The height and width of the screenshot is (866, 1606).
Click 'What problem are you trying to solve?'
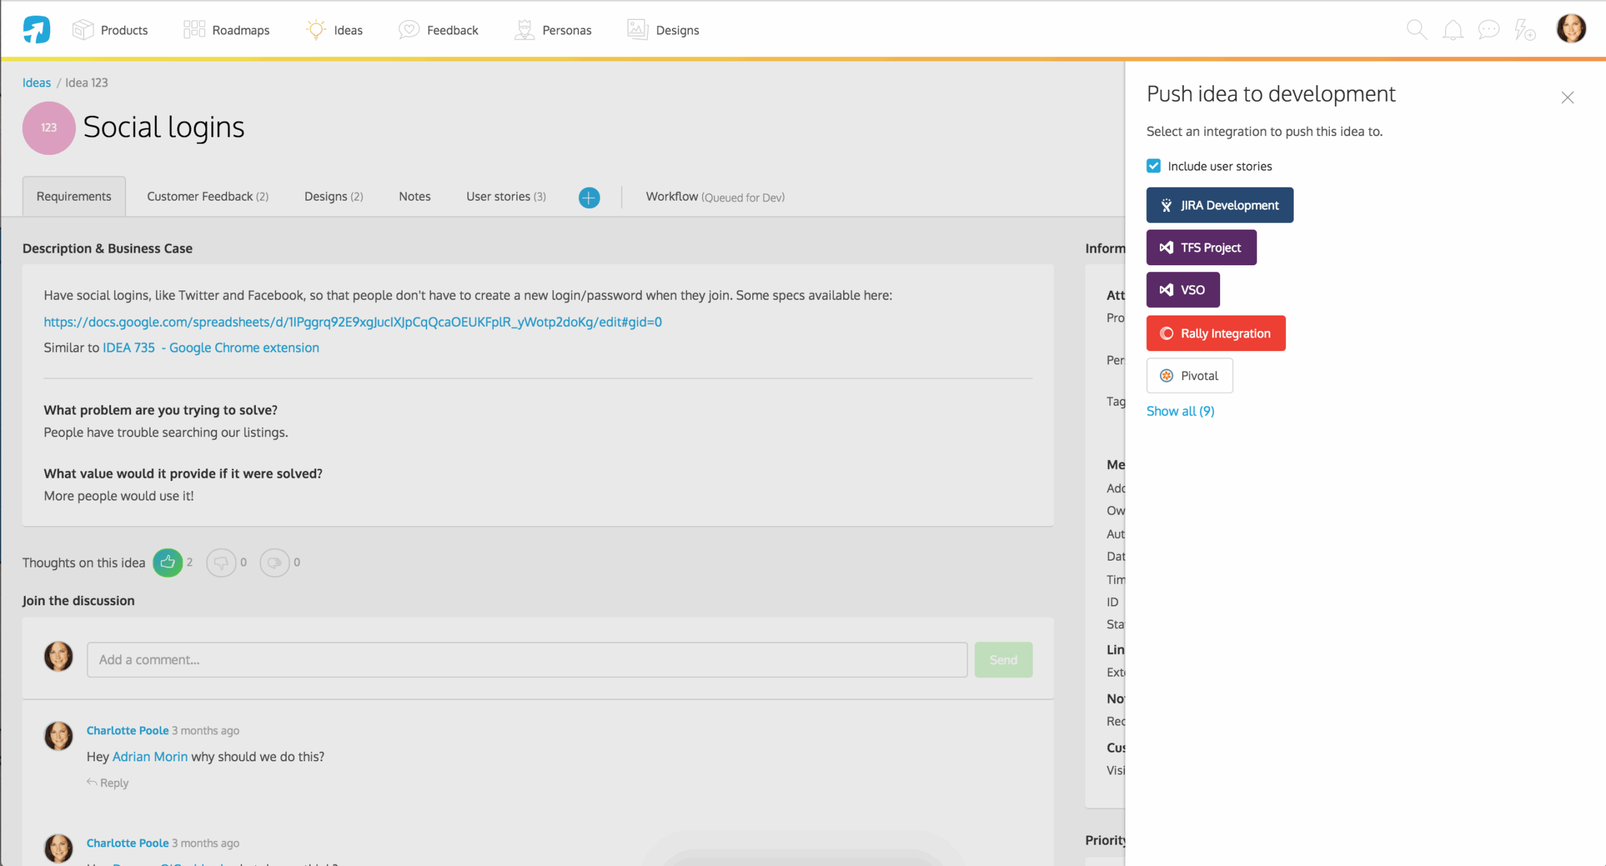point(161,410)
